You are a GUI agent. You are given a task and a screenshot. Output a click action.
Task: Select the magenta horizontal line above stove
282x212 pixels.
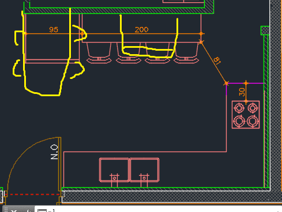245,83
